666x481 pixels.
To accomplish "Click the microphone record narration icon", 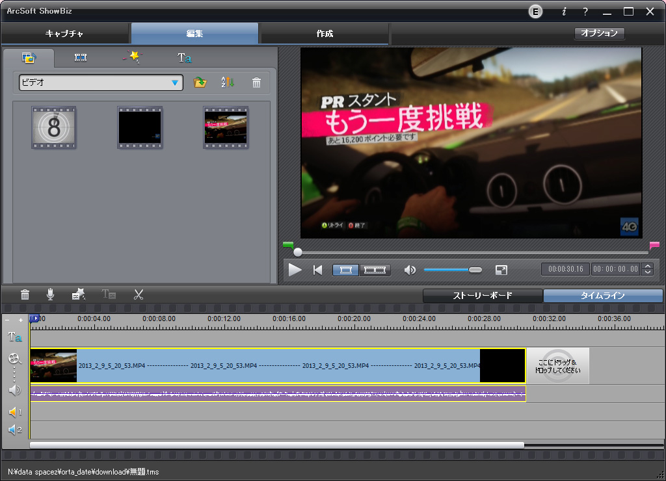I will pos(51,294).
